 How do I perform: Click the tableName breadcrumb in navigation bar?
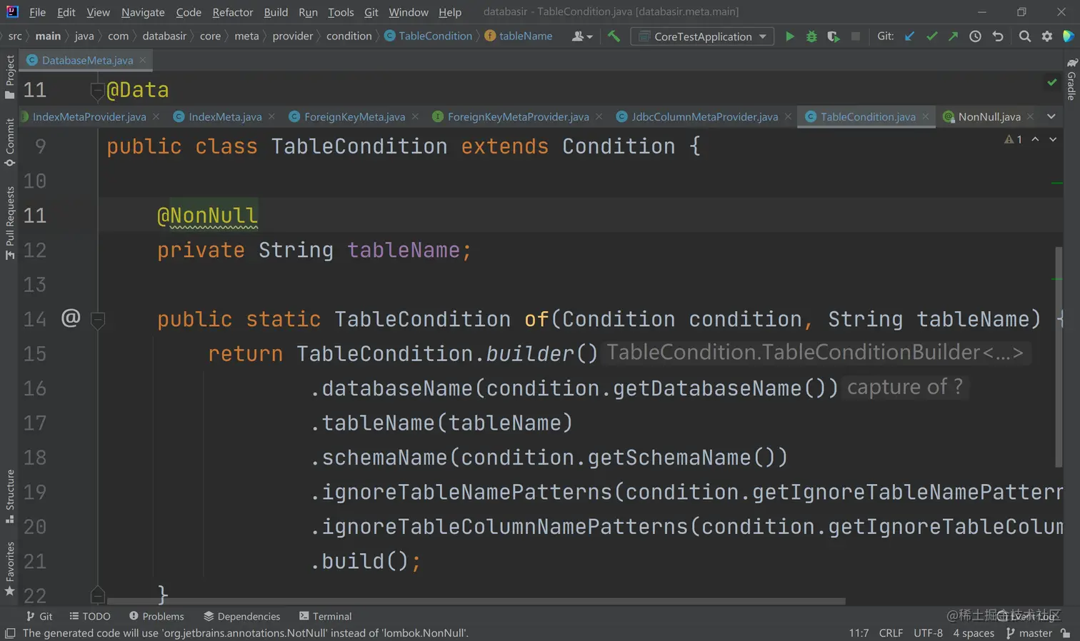[x=519, y=36]
